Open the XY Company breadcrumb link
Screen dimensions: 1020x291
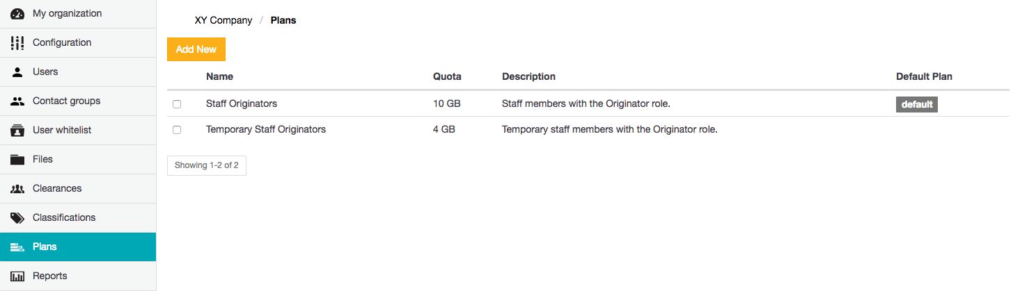[223, 20]
